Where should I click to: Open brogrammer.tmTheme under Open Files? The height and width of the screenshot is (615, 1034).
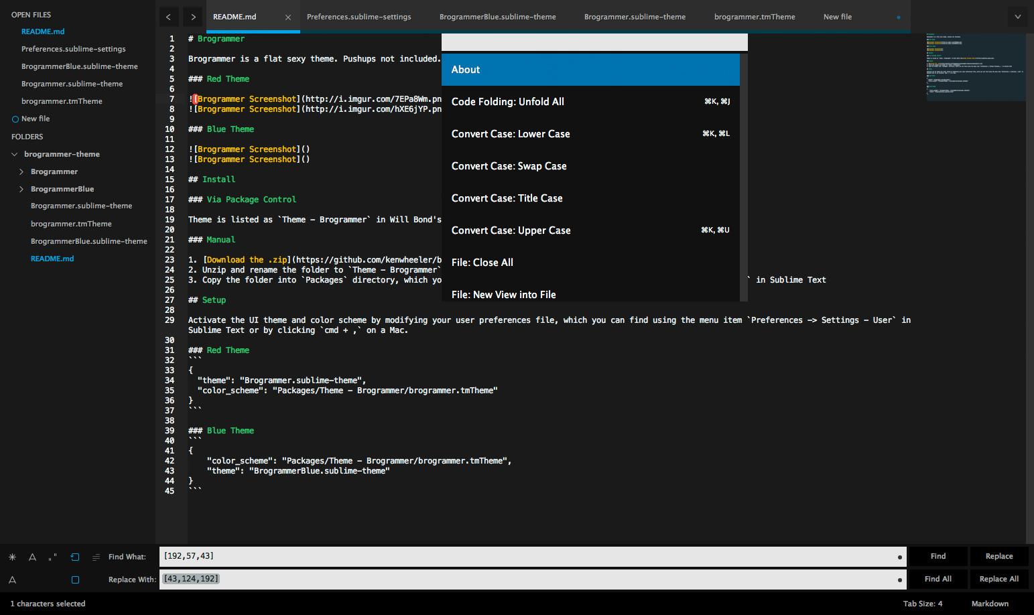62,101
